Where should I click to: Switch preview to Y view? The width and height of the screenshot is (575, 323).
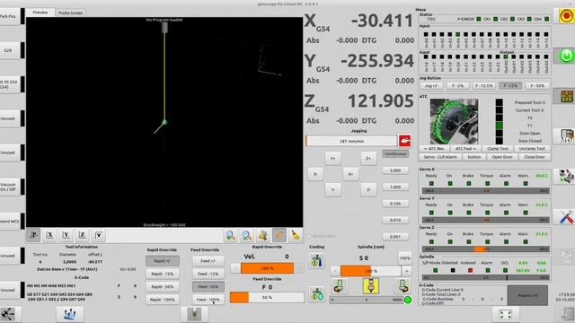tap(66, 235)
